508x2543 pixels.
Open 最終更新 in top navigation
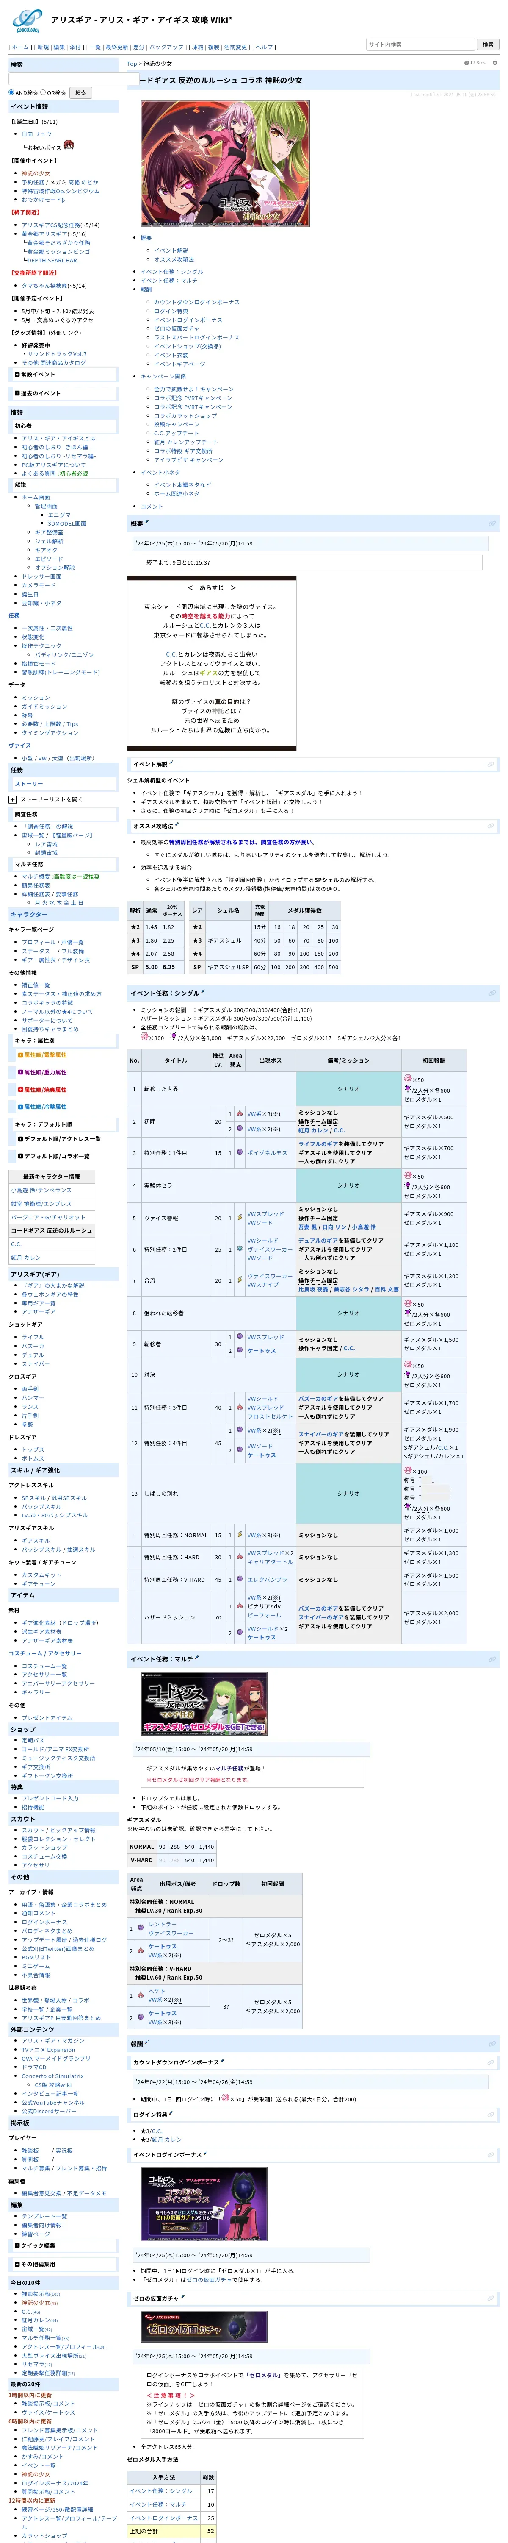(x=116, y=47)
